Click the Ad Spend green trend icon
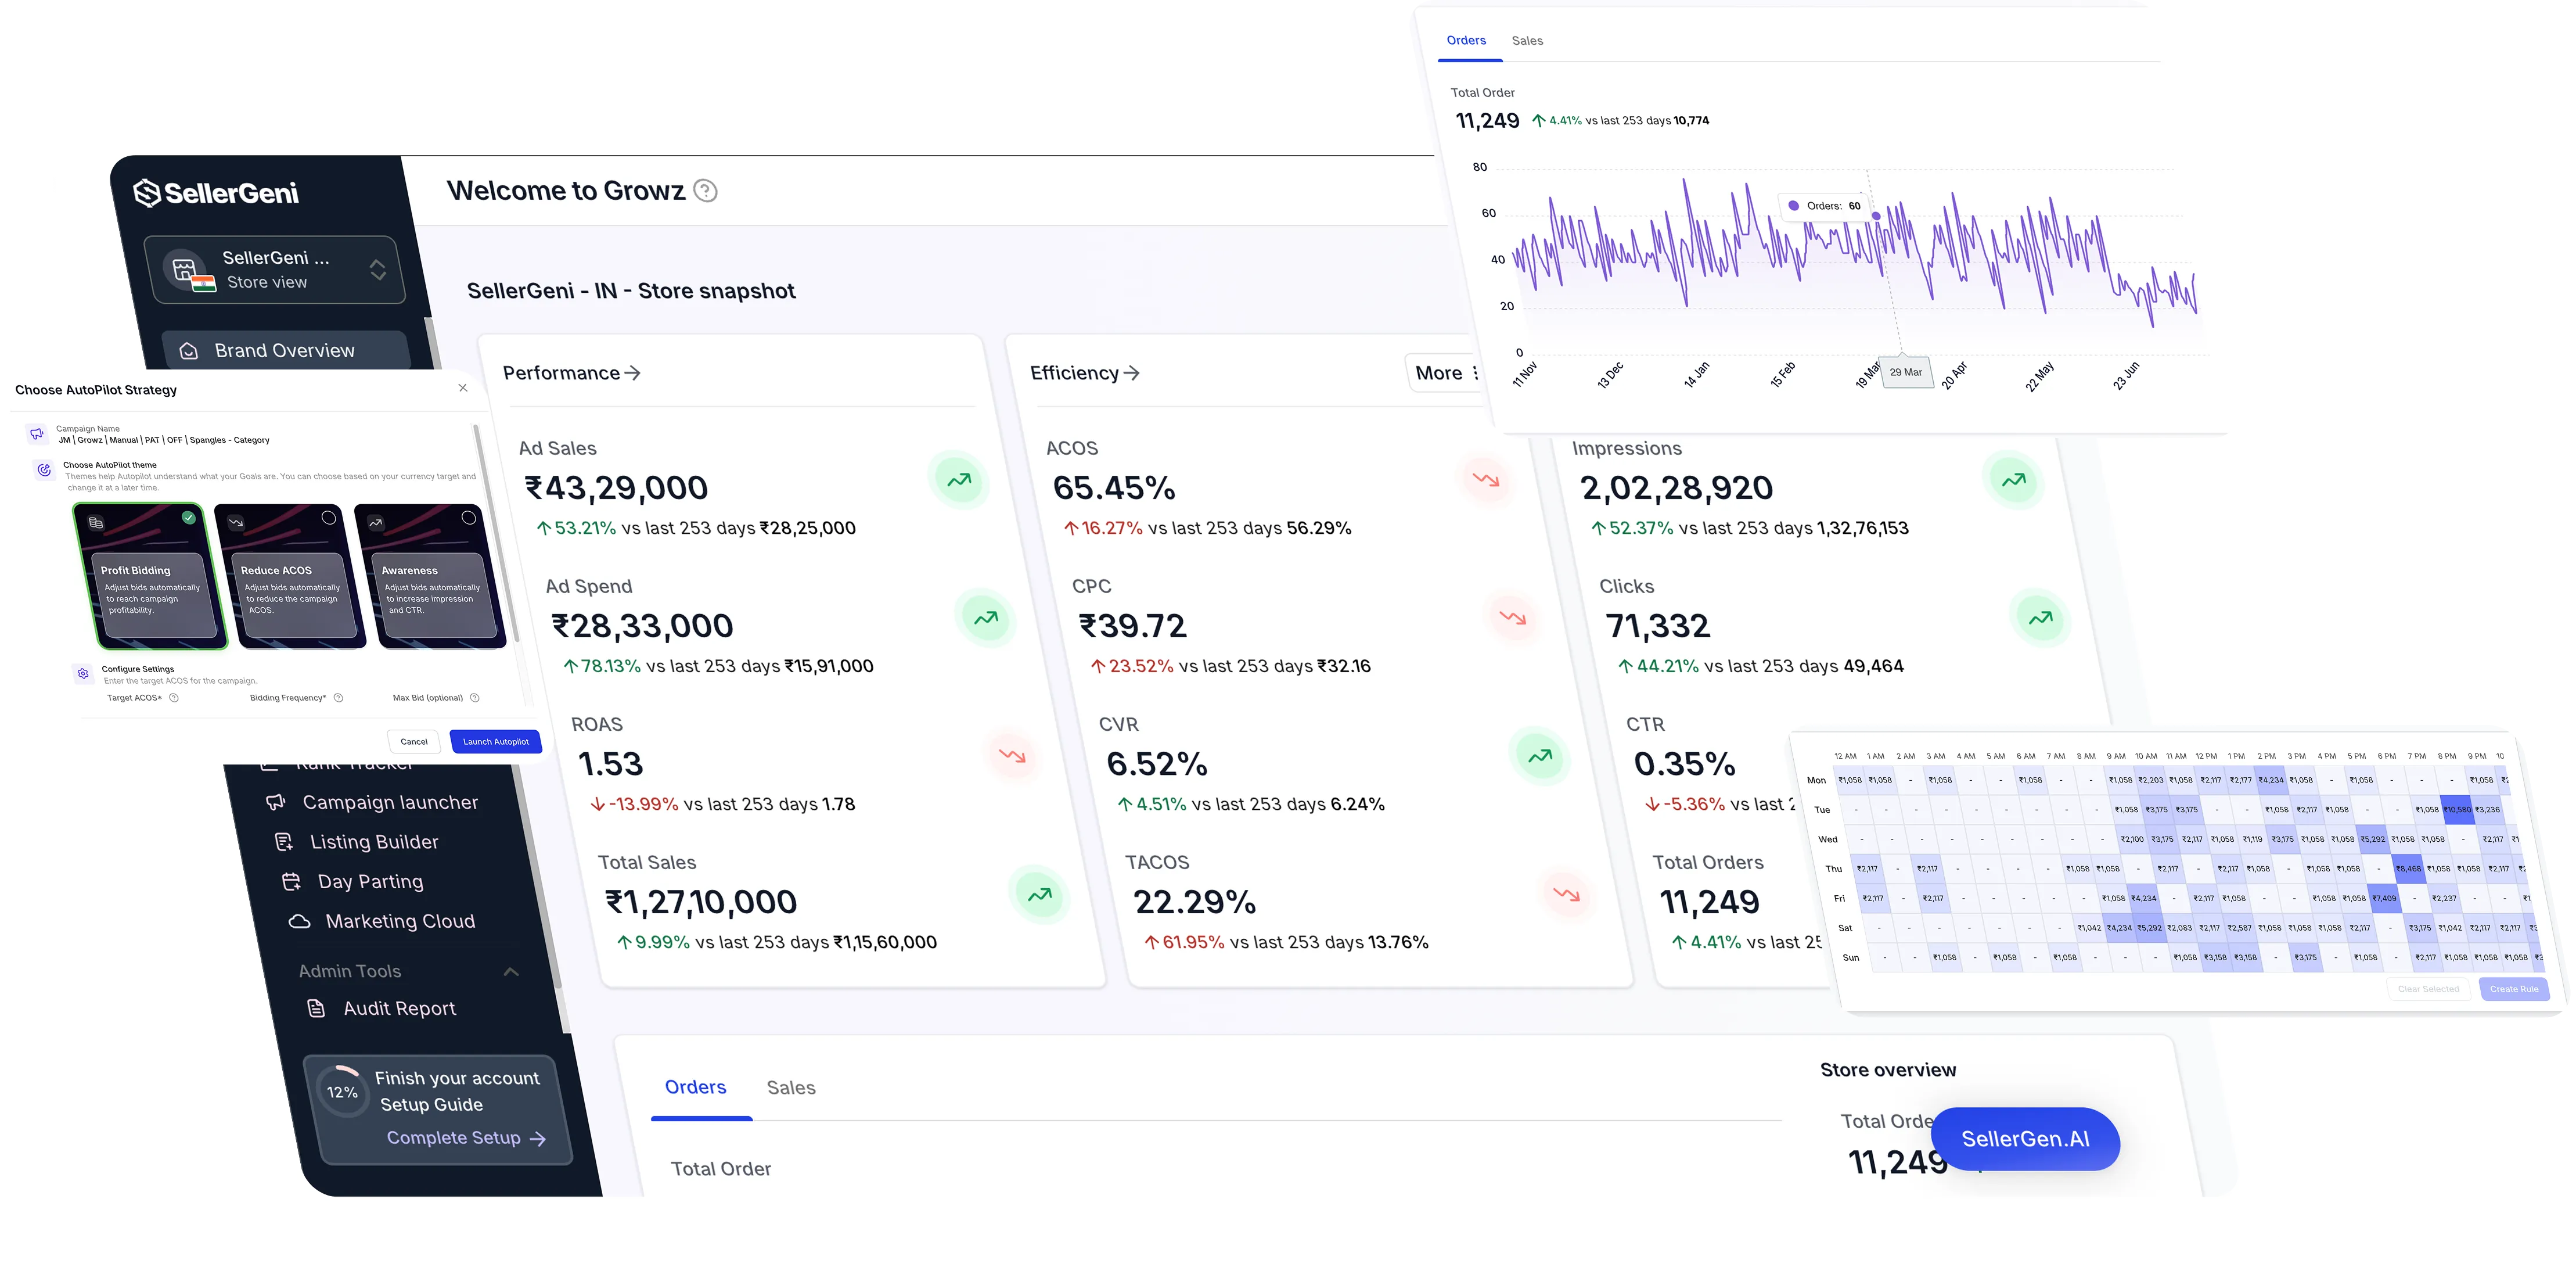Screen dimensions: 2576x1267 [986, 618]
